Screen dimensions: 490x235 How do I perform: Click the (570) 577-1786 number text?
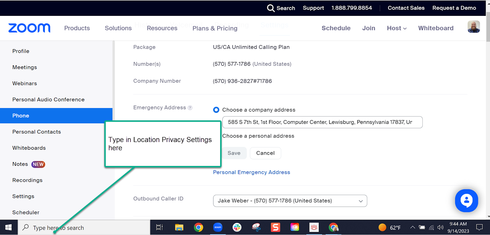(232, 64)
